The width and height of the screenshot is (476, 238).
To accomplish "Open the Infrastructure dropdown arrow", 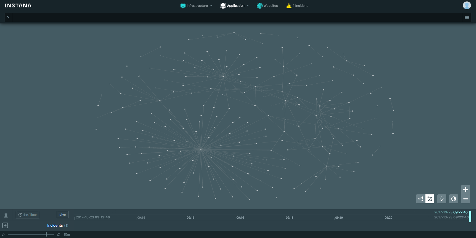I will click(x=211, y=6).
